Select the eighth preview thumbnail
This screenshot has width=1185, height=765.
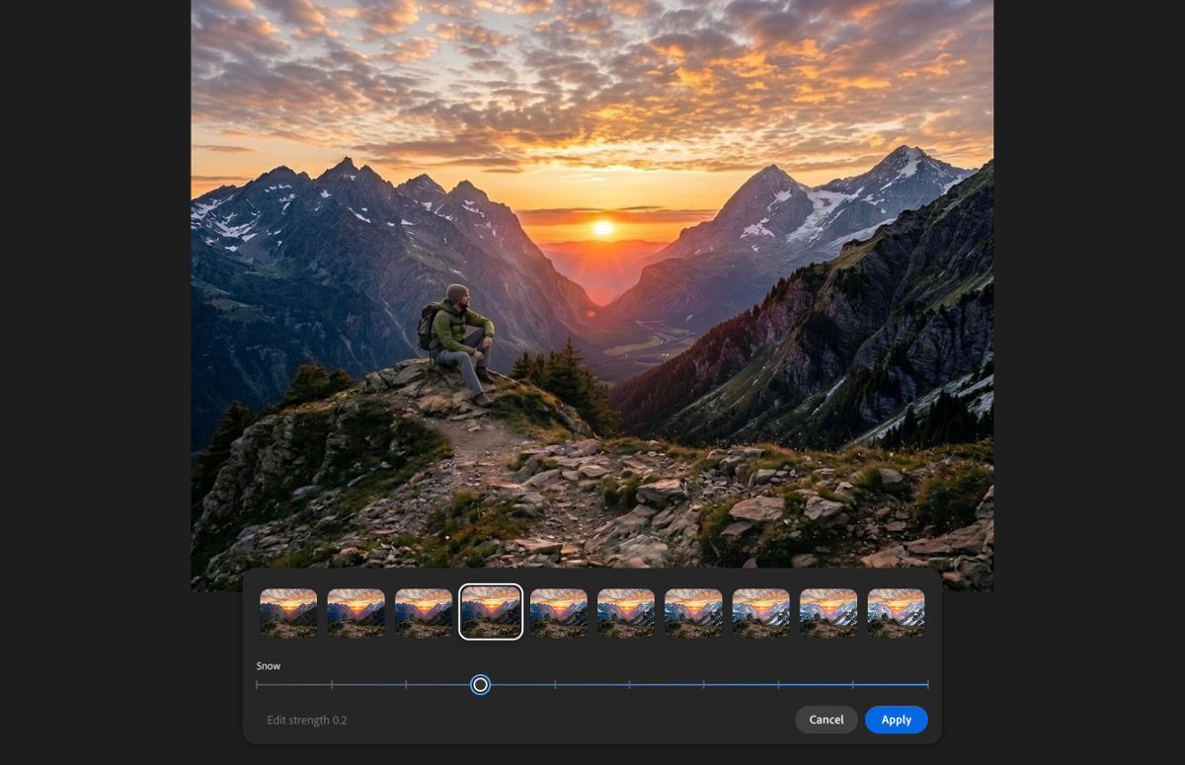click(x=762, y=612)
